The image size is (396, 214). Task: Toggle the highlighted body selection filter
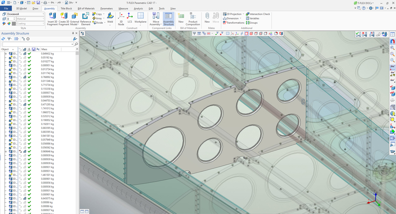coord(247,34)
